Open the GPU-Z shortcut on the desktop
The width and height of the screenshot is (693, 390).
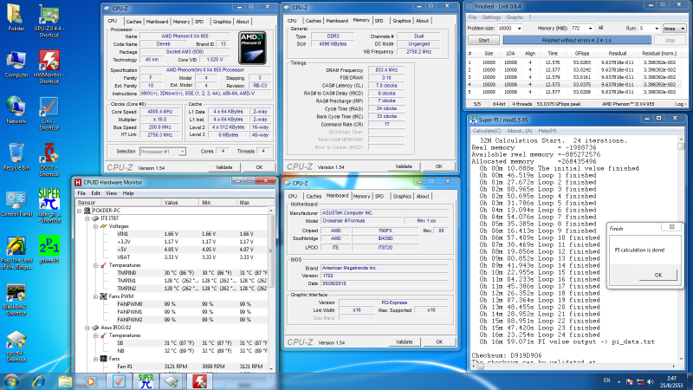49,16
